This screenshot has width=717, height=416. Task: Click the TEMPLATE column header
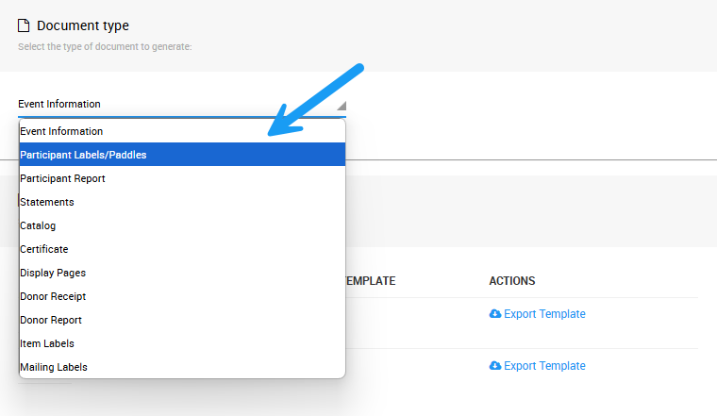pos(370,281)
